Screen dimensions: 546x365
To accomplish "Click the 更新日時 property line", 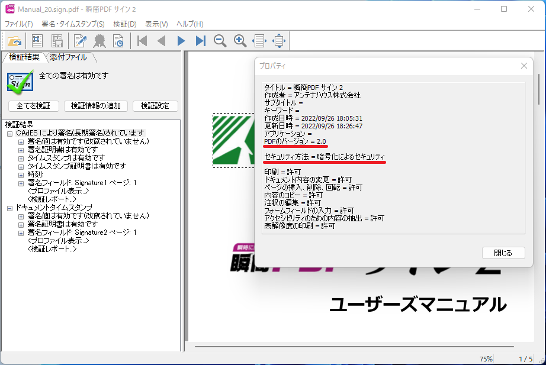I will (x=313, y=126).
